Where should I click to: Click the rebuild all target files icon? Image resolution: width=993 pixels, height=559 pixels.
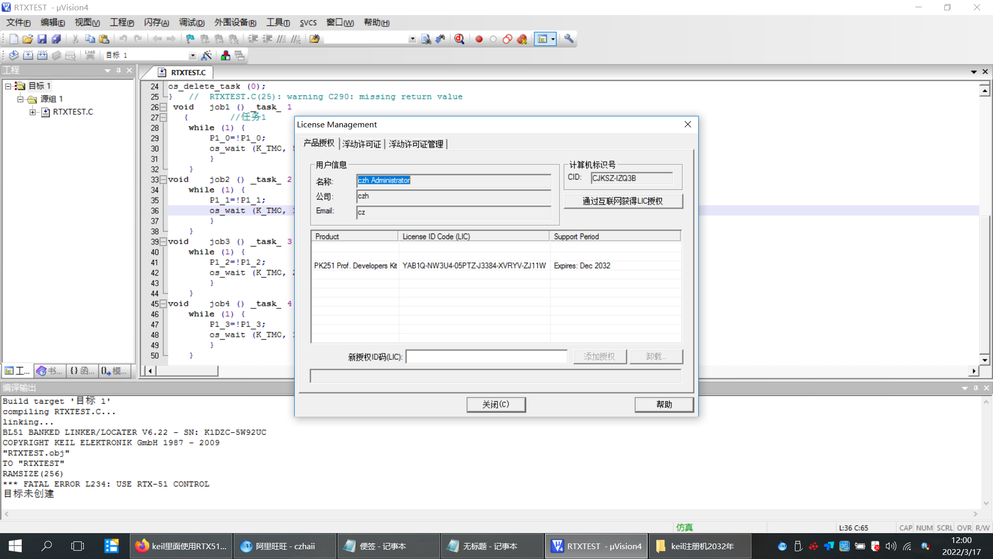(x=42, y=55)
